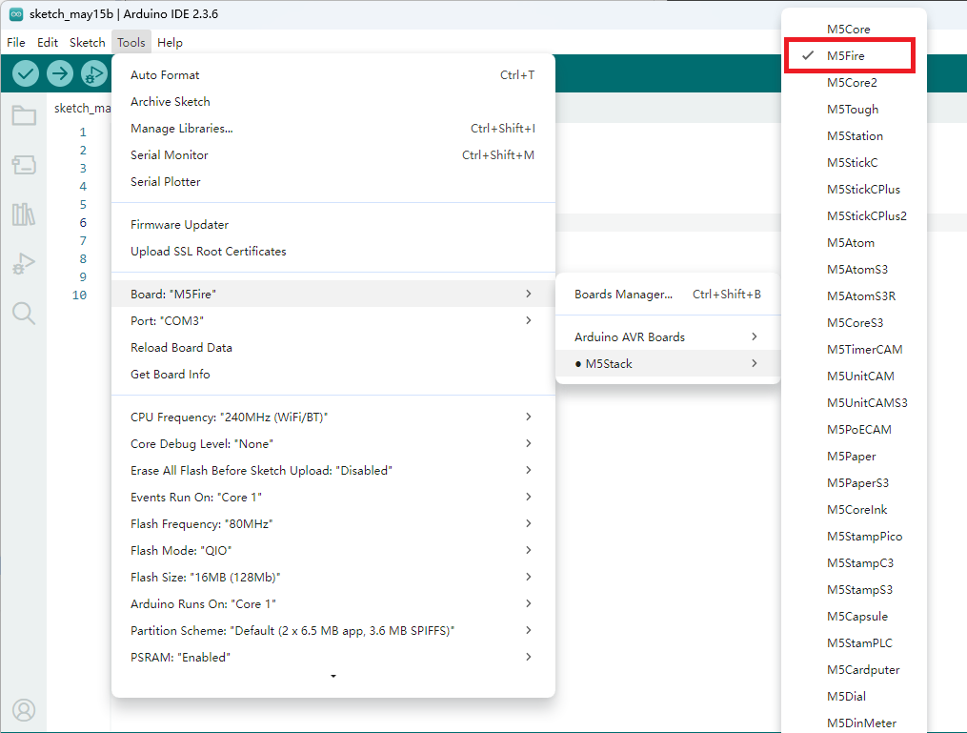Select the M5Core2 board
Image resolution: width=967 pixels, height=733 pixels.
pos(855,83)
